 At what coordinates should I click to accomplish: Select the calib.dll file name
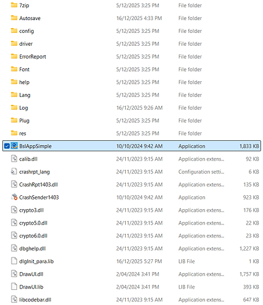point(28,159)
